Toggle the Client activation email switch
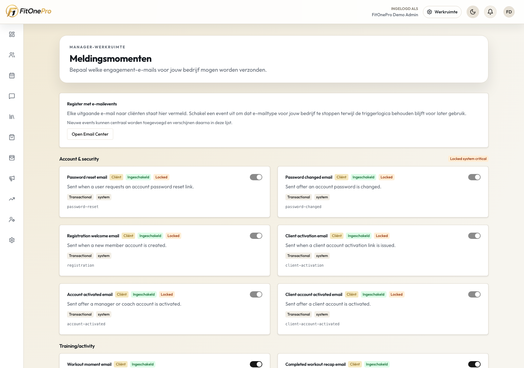Viewport: 524px width, 368px height. (x=474, y=236)
